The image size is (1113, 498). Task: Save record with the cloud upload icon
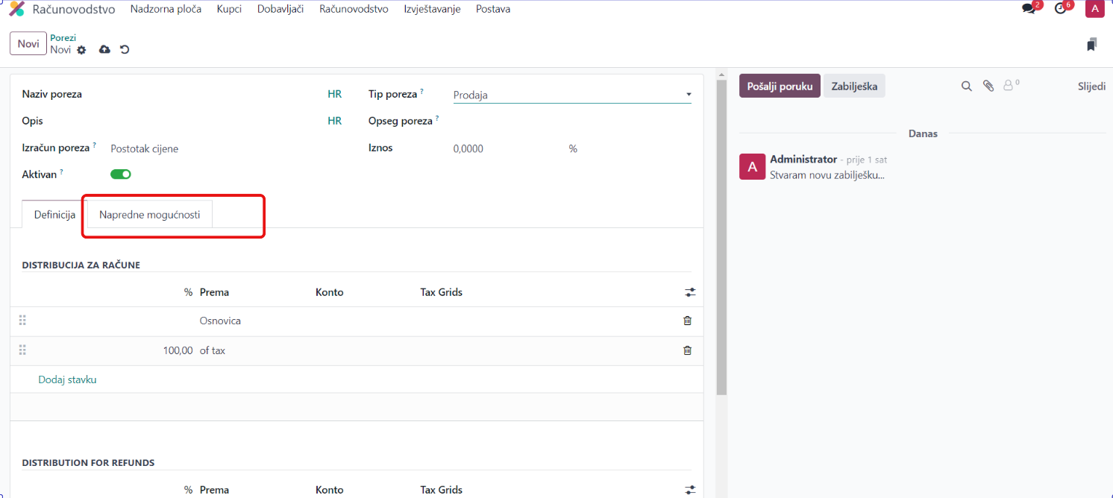[104, 49]
